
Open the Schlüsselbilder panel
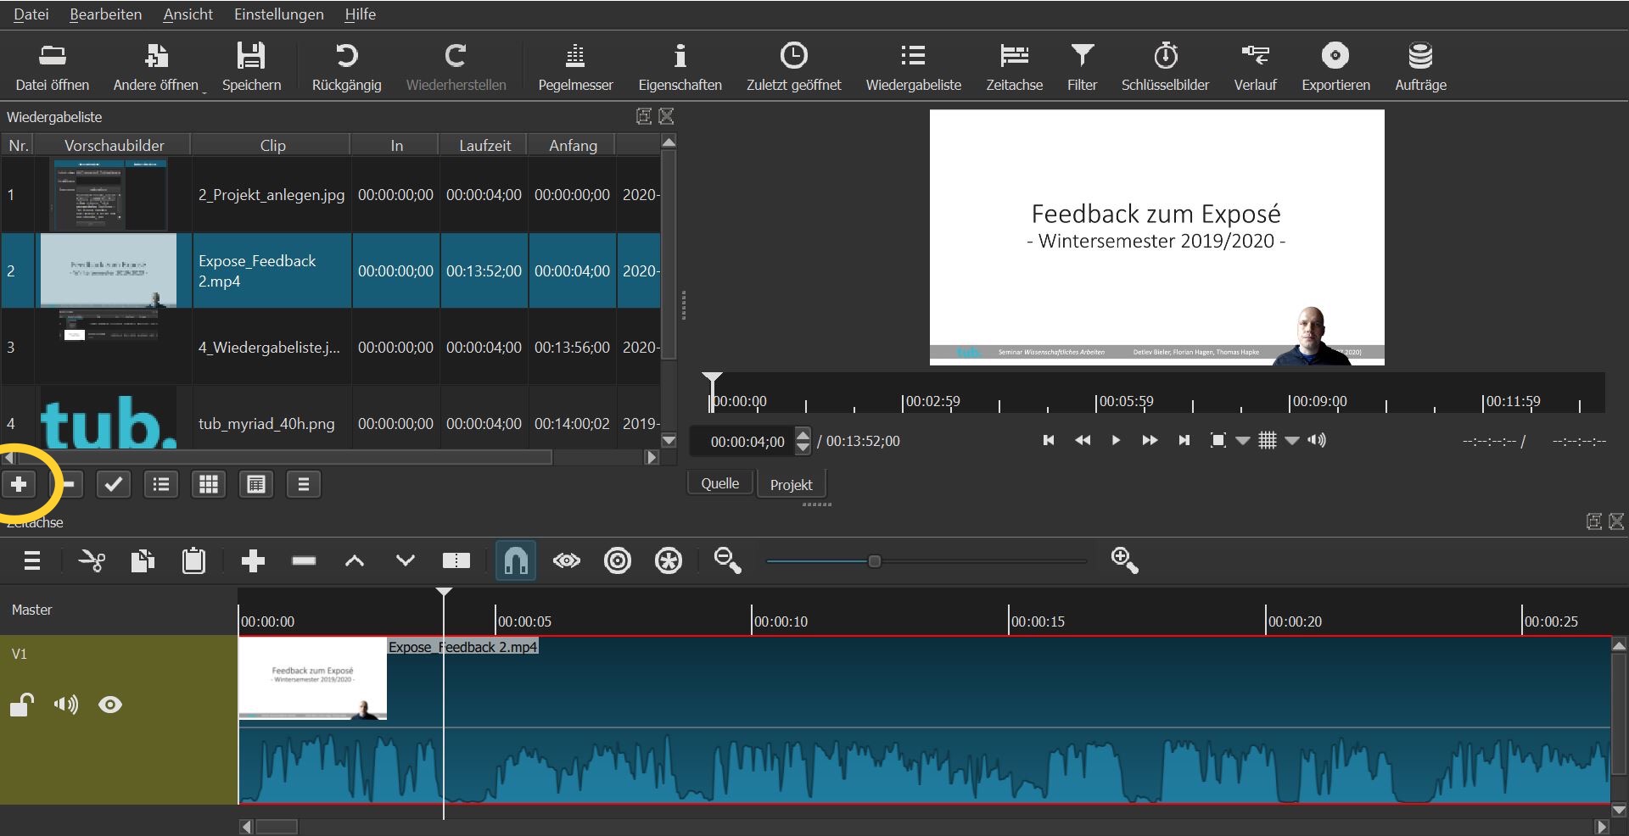click(x=1165, y=66)
